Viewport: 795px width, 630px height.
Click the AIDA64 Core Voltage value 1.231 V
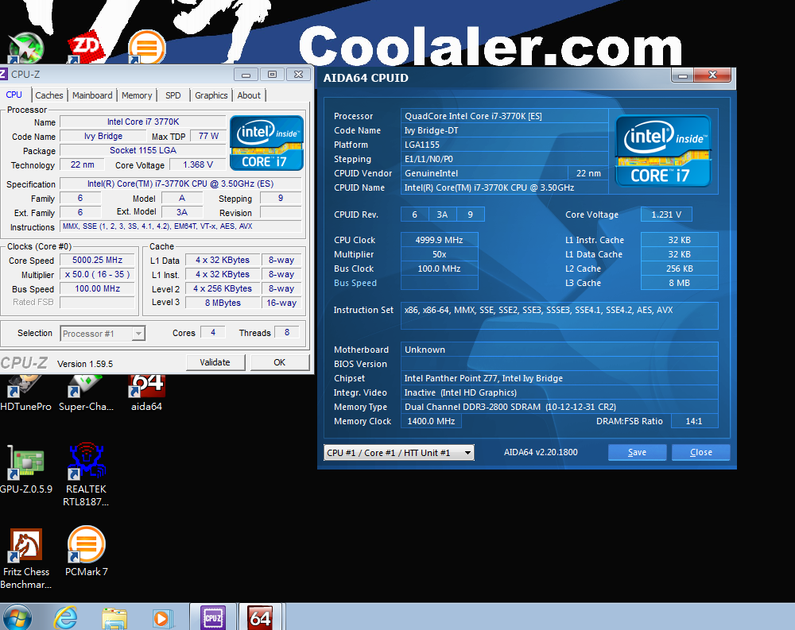666,215
